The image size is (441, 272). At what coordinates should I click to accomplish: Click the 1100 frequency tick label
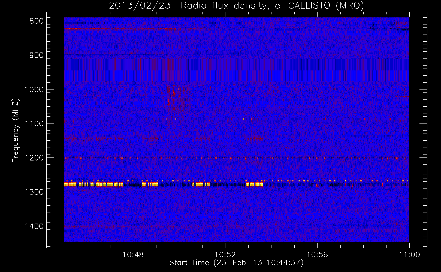(34, 124)
